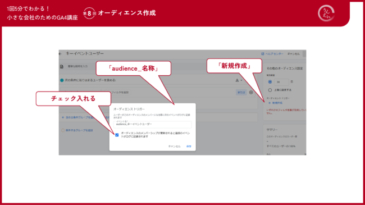
Task: Click キャンセル in the top header bar
Action: (293, 54)
